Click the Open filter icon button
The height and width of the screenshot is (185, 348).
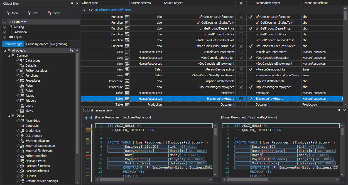tap(11, 13)
